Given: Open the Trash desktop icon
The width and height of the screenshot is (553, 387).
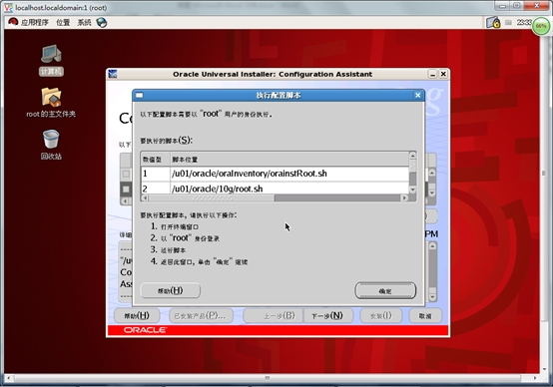Looking at the screenshot, I should coord(51,145).
